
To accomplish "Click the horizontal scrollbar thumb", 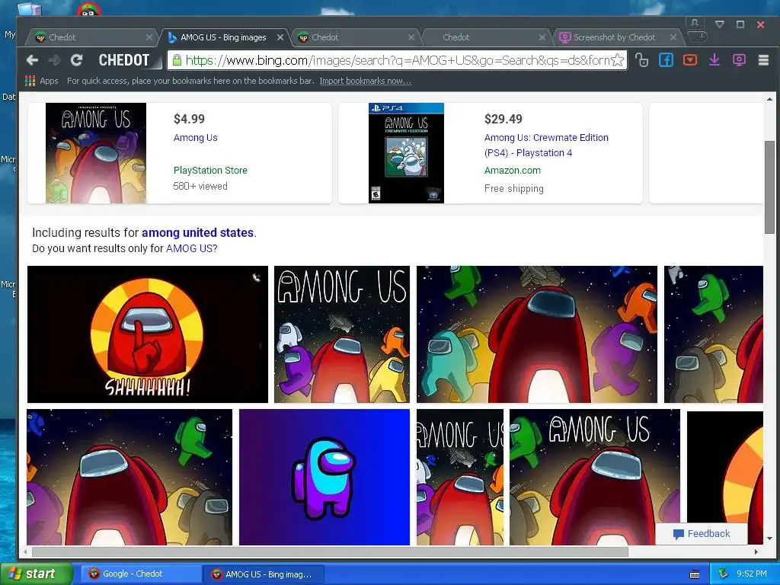I will (330, 551).
